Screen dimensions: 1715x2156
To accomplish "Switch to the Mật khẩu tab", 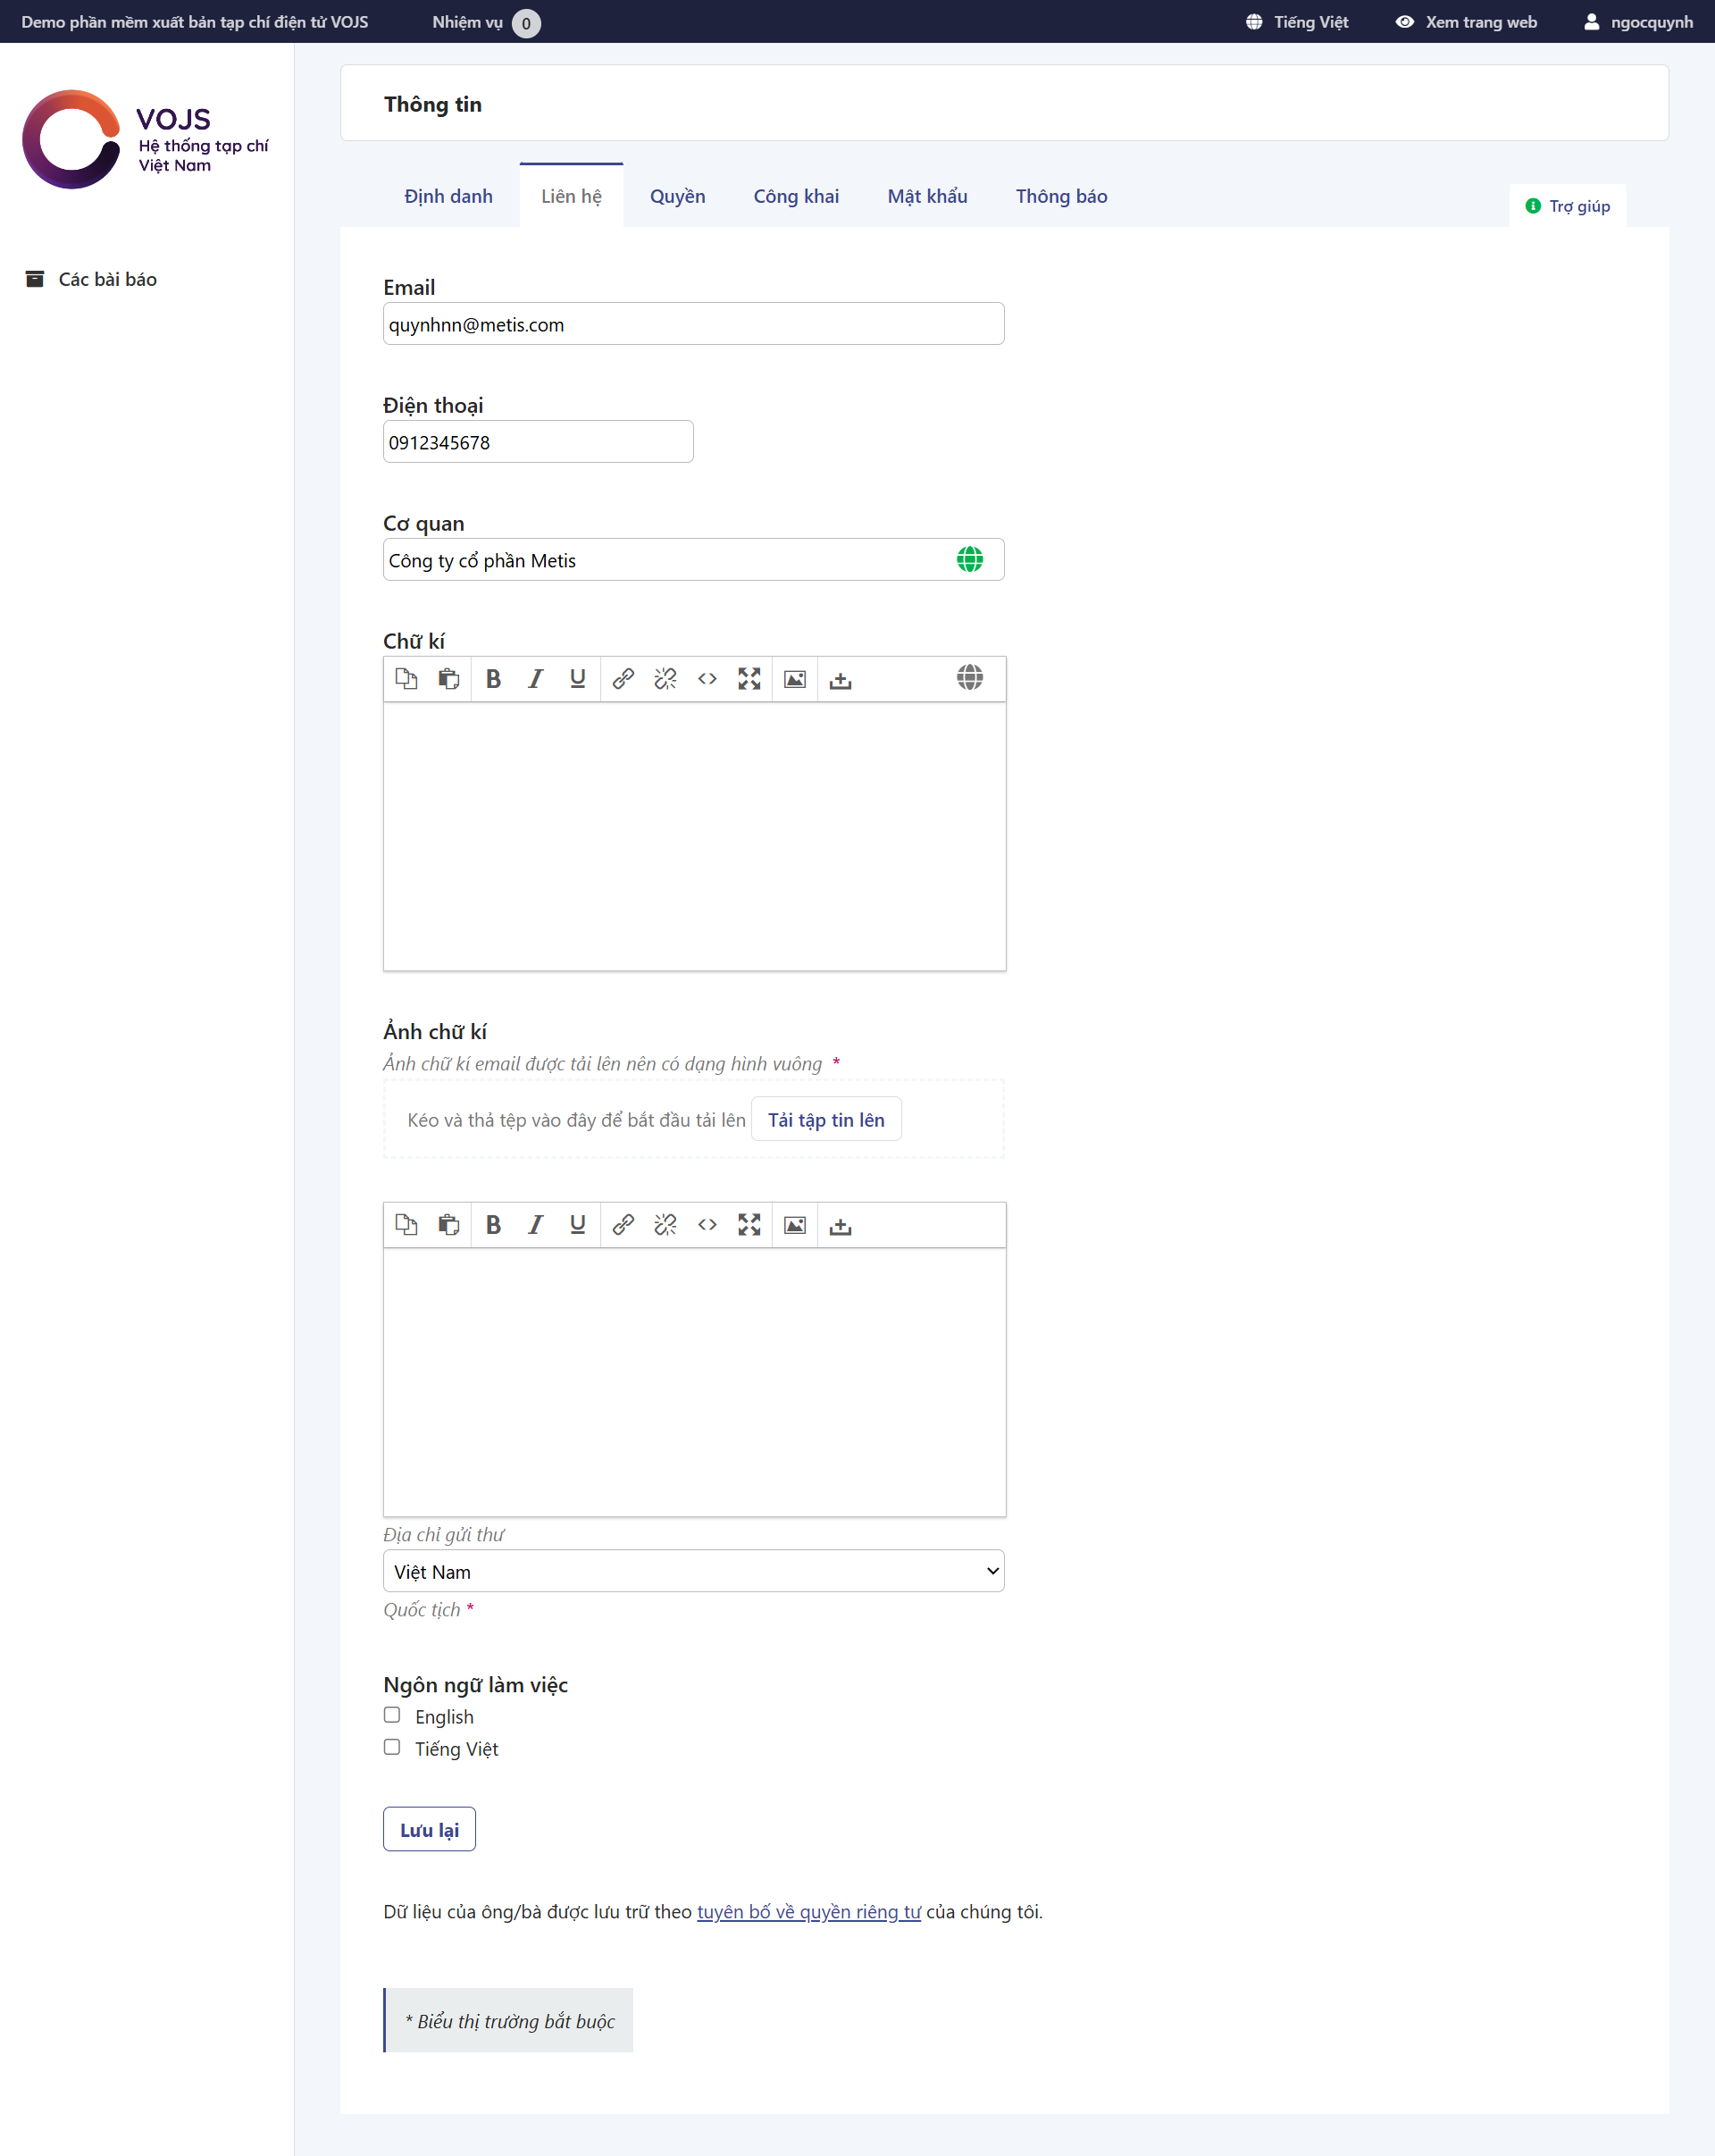I will point(926,196).
